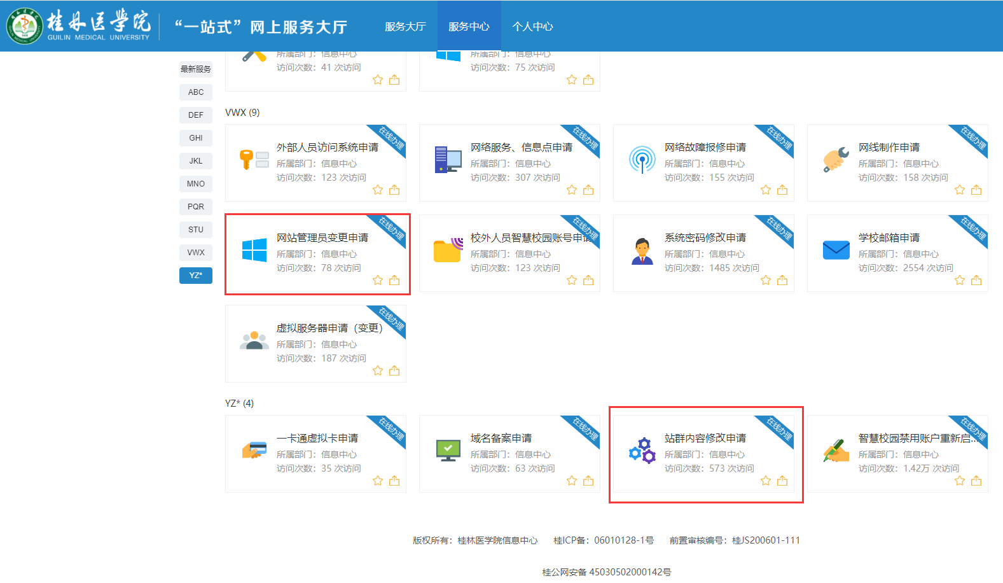The height and width of the screenshot is (583, 1003).
Task: Open 站群内容修改申请 service title
Action: coord(705,438)
